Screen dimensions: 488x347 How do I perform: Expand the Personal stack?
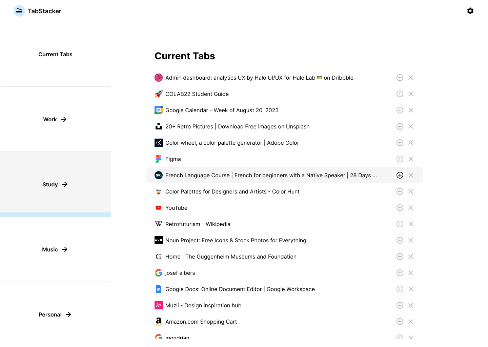(55, 314)
